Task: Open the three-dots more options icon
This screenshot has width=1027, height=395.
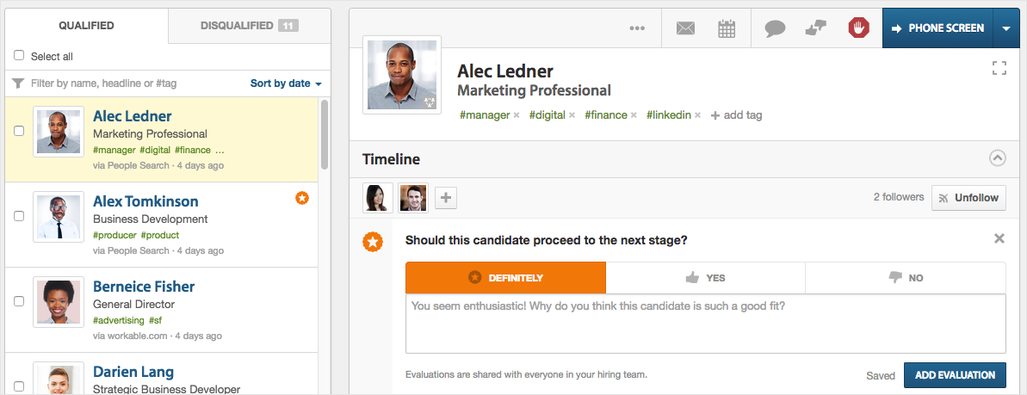Action: pos(637,28)
